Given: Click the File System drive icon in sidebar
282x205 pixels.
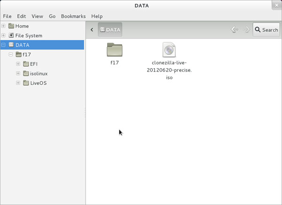Looking at the screenshot, I should (x=11, y=35).
